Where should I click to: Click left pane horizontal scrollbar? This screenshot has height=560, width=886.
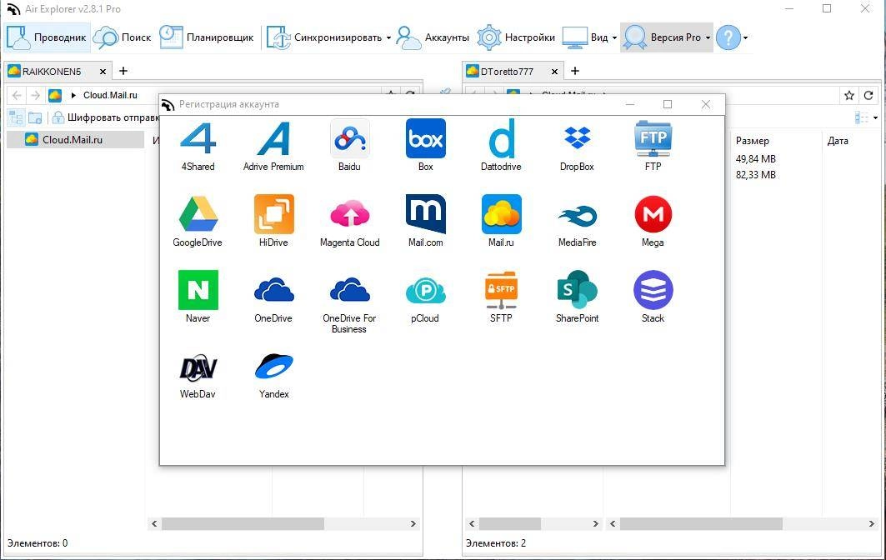[x=243, y=524]
